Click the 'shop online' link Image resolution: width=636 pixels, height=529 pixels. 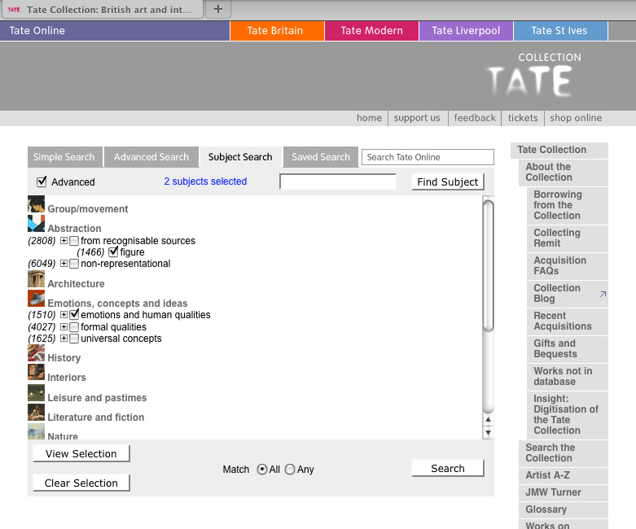pos(576,118)
